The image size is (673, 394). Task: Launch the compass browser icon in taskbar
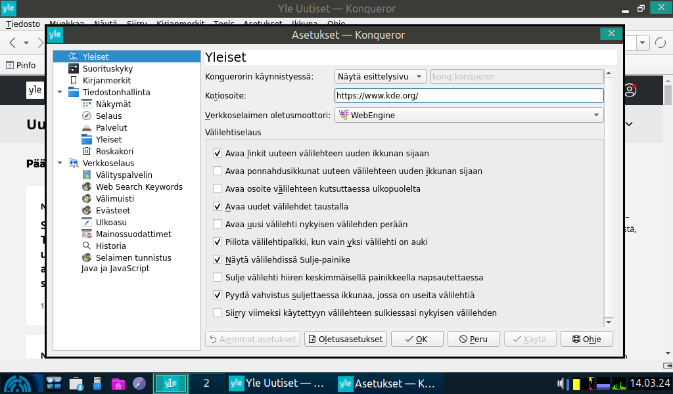(x=139, y=383)
